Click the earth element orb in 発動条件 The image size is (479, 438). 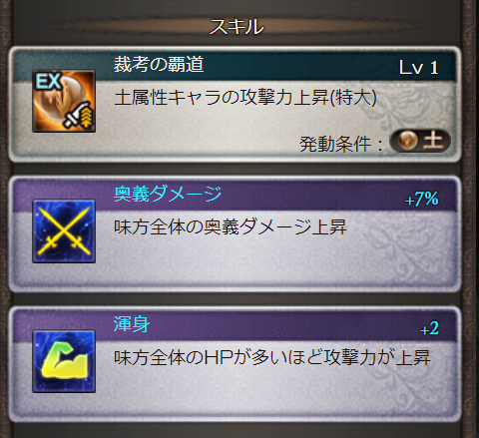click(406, 141)
